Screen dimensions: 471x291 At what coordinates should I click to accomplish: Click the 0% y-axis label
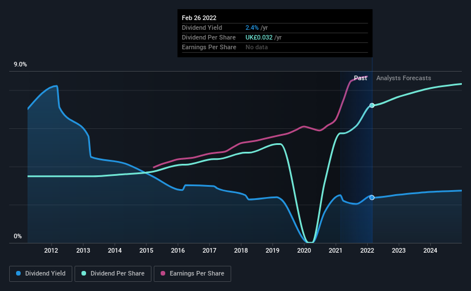tap(18, 237)
